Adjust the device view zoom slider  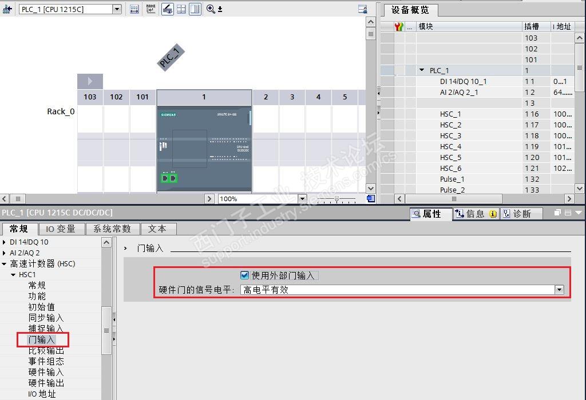(336, 199)
